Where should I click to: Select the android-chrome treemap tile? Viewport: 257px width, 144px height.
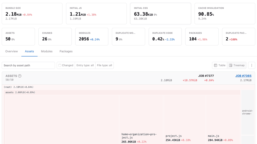(x=248, y=112)
